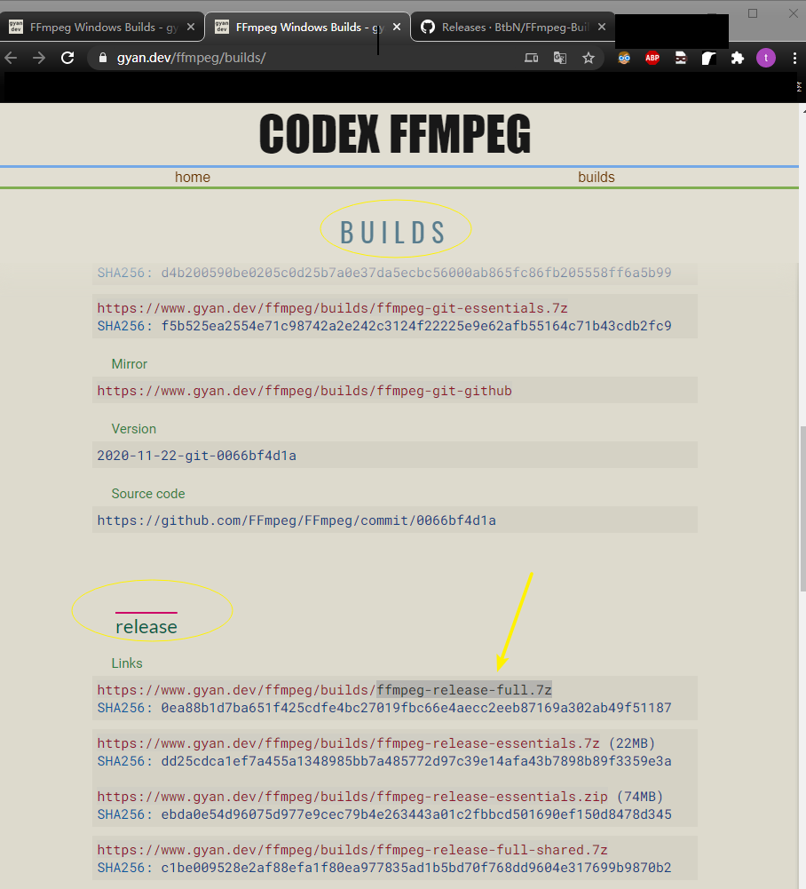Switch to the Releases BtbN/FFmpeg-Builds tab

(513, 28)
